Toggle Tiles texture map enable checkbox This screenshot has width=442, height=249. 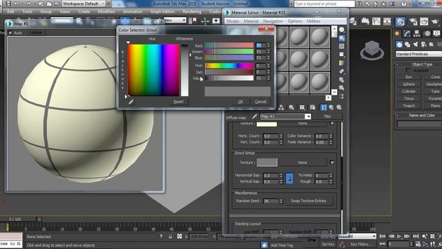pyautogui.click(x=331, y=123)
